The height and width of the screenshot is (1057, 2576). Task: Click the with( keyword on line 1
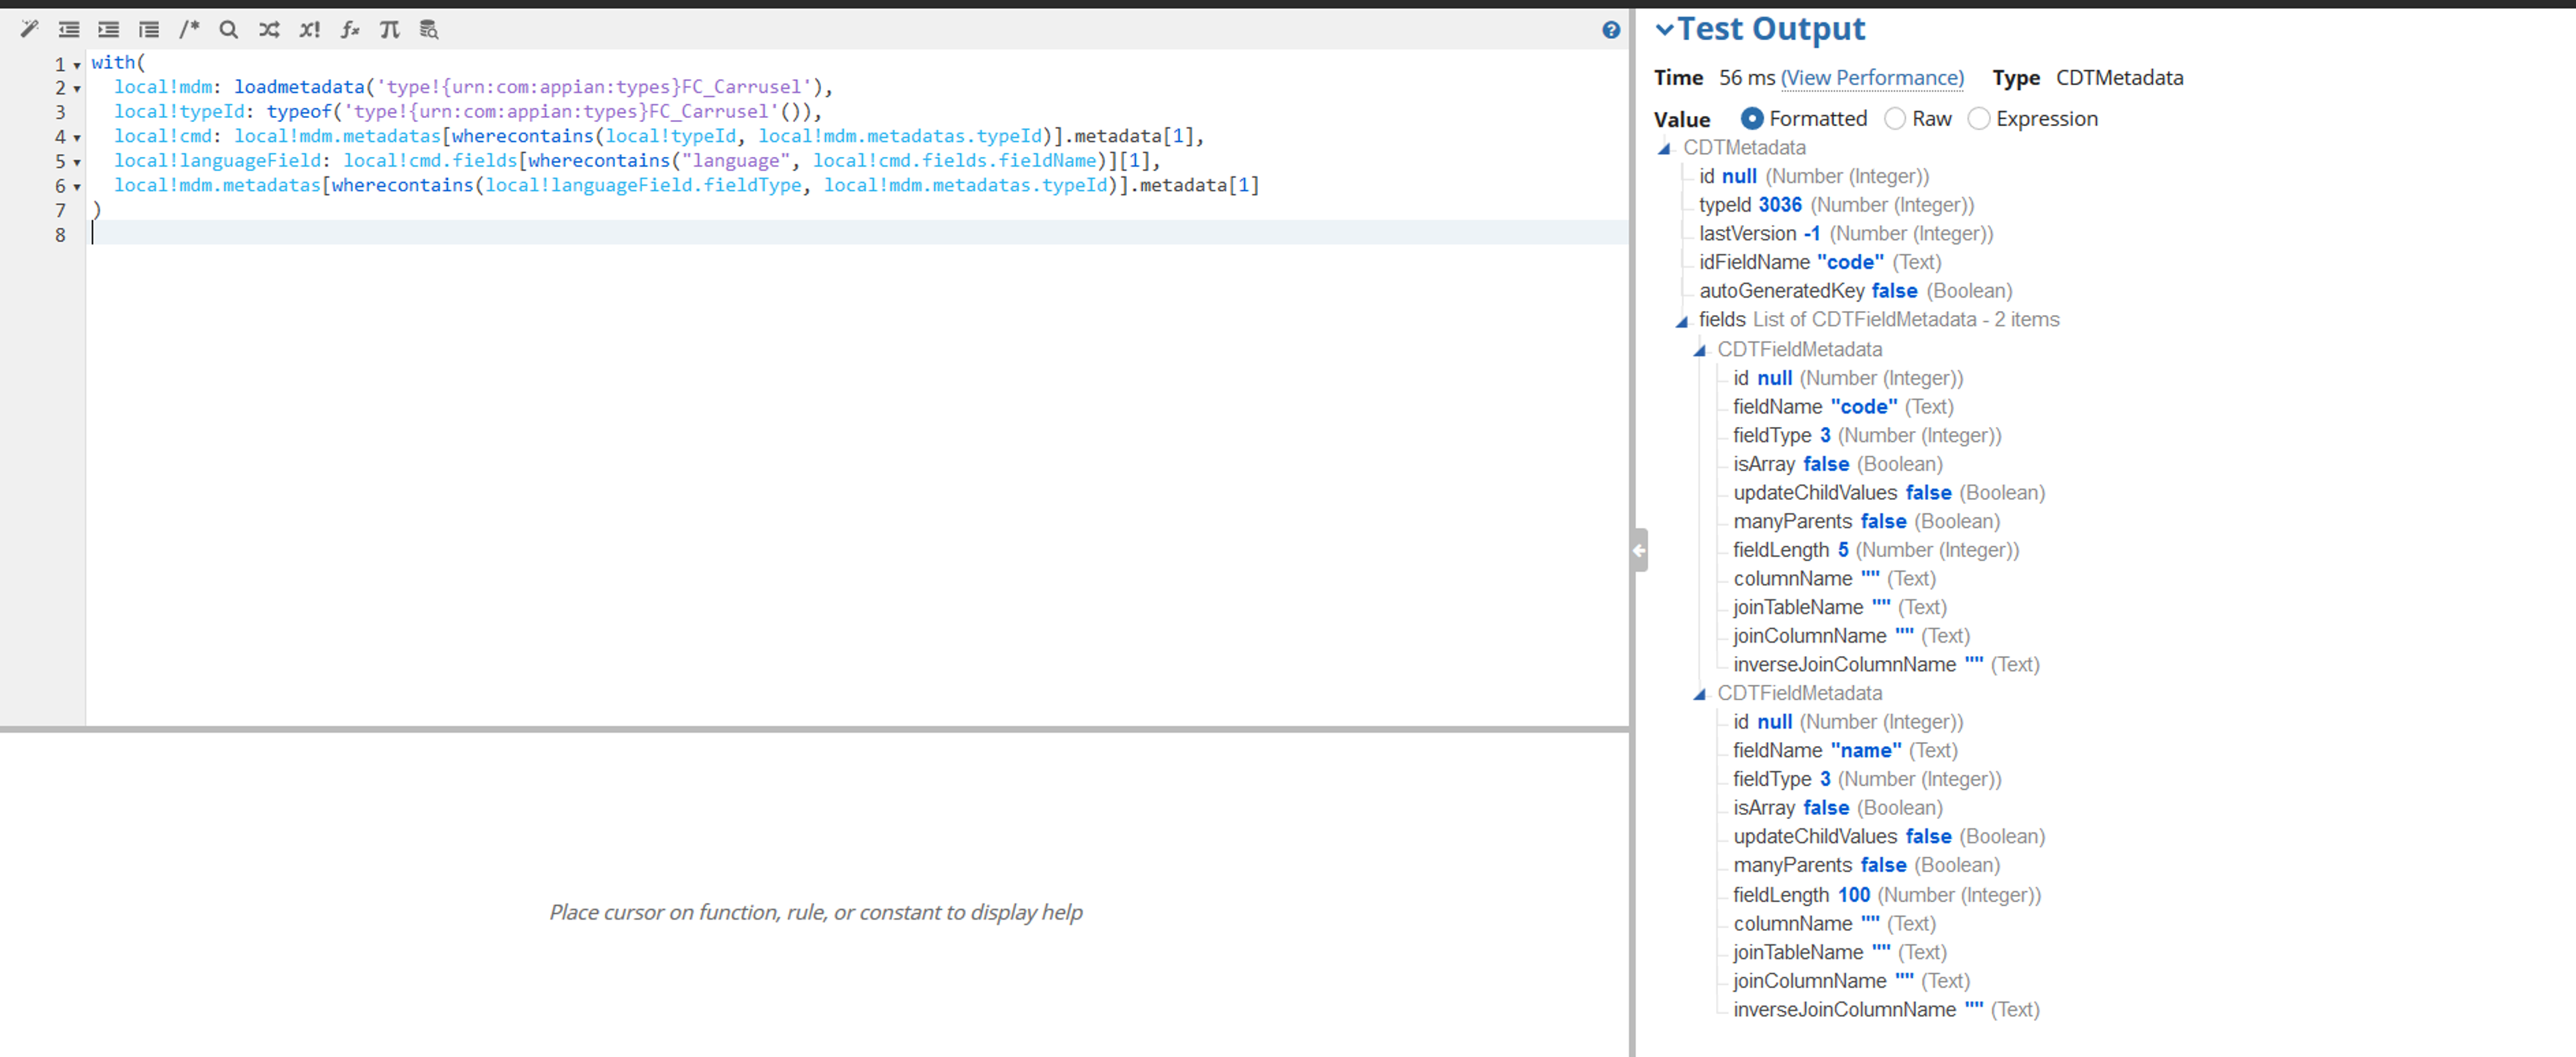tap(118, 62)
